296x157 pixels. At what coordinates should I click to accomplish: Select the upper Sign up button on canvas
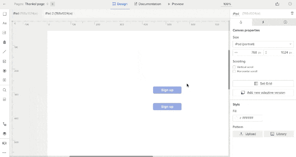(x=167, y=90)
